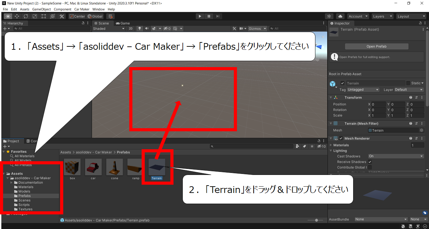
Task: Open the File menu
Action: pyautogui.click(x=5, y=9)
